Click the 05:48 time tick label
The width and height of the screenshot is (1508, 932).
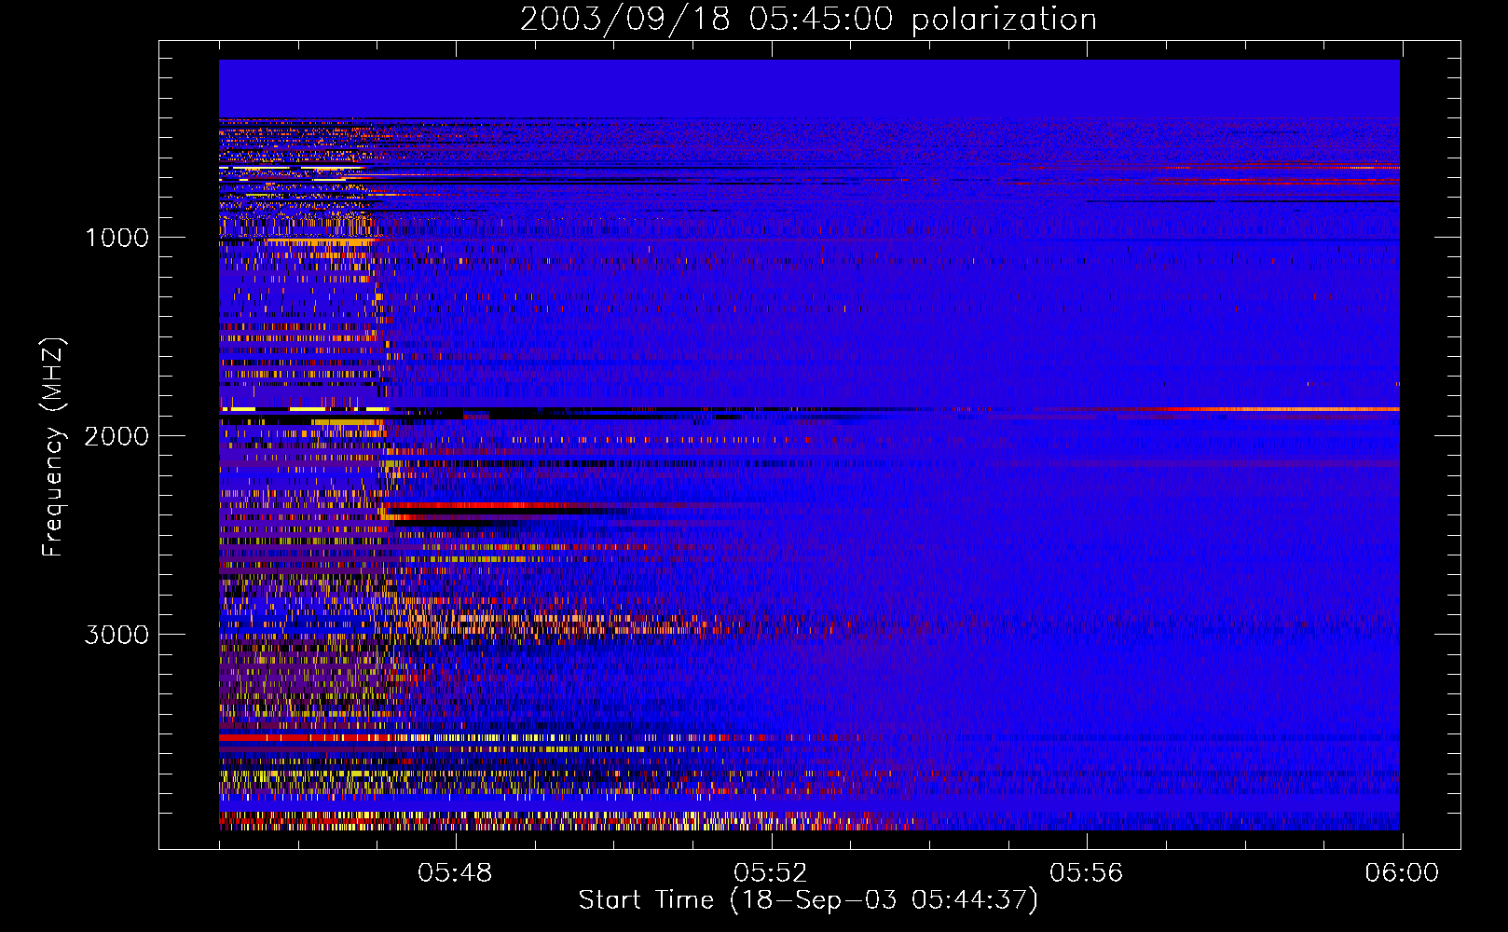tap(455, 873)
